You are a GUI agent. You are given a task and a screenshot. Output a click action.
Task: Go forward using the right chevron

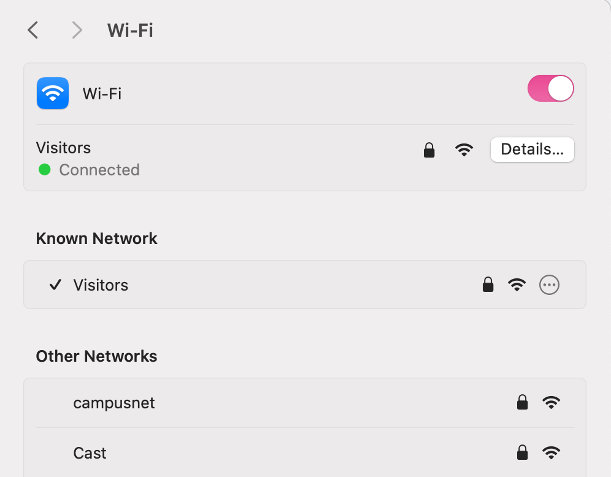(77, 30)
